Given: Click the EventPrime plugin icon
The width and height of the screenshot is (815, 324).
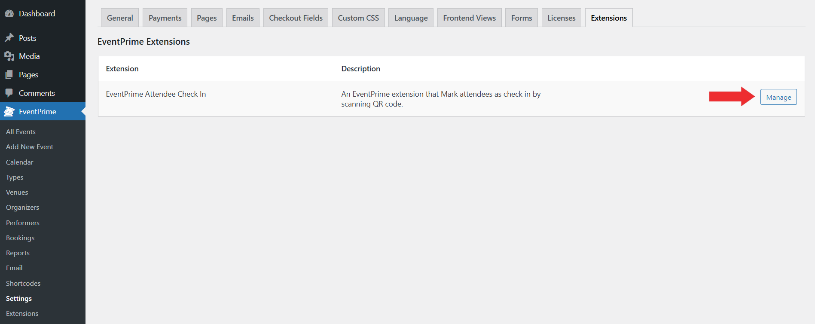Looking at the screenshot, I should click(9, 112).
